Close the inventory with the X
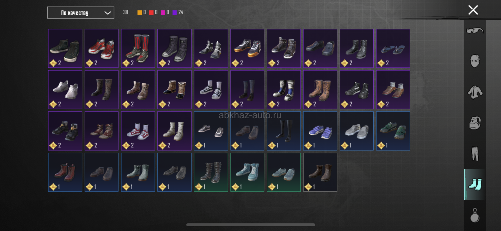The image size is (501, 231). [x=473, y=10]
